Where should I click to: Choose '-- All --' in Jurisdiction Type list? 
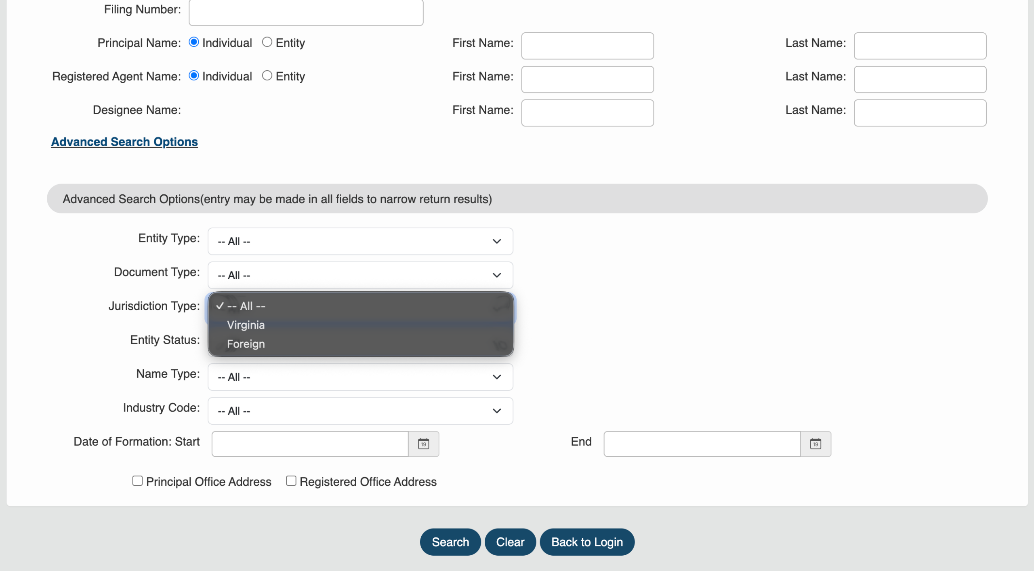tap(361, 306)
